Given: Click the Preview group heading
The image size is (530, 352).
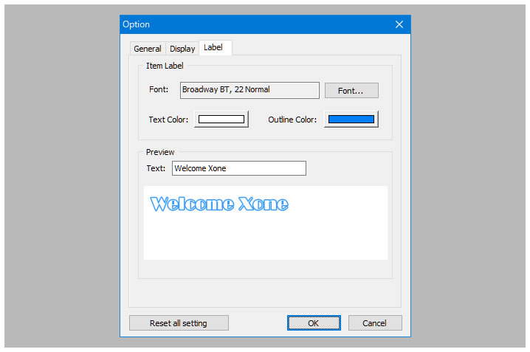Looking at the screenshot, I should click(160, 152).
